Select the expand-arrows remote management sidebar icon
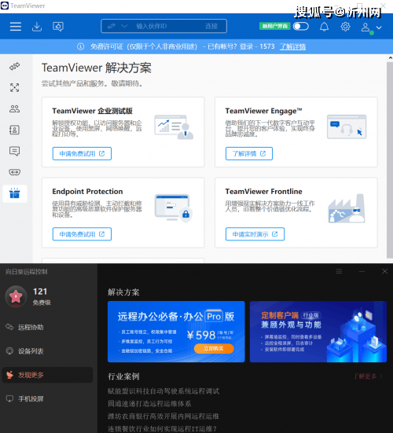This screenshot has width=393, height=433. click(15, 87)
